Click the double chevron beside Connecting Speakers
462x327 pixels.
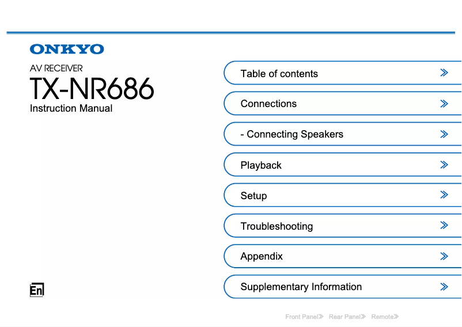point(444,134)
